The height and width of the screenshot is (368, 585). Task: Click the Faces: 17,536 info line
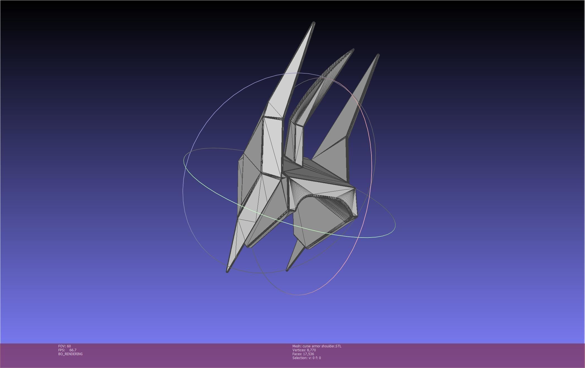(x=303, y=354)
